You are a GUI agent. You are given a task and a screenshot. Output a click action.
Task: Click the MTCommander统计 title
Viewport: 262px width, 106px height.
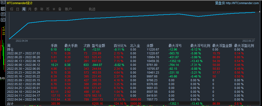pyautogui.click(x=20, y=3)
